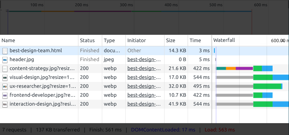Click the sort arrow in Waterfall header
Screen dimensions: 289x135
pos(283,41)
